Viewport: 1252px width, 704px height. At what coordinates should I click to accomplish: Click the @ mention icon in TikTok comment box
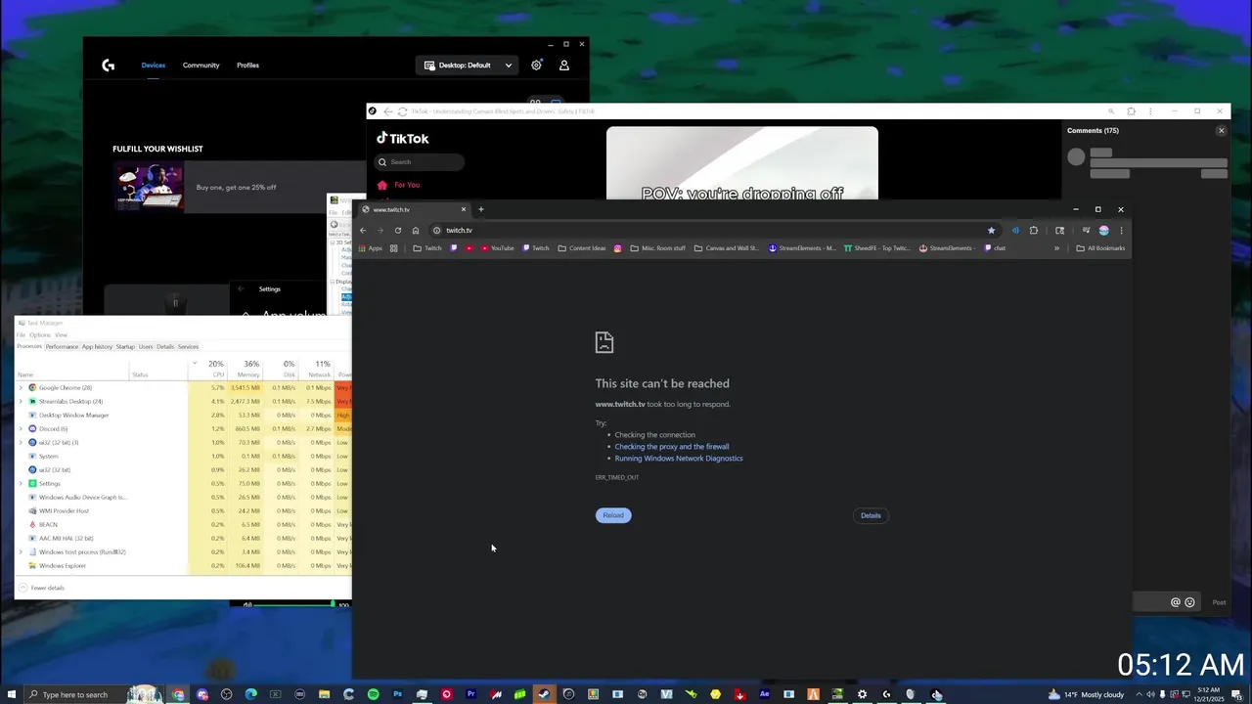[x=1176, y=602]
